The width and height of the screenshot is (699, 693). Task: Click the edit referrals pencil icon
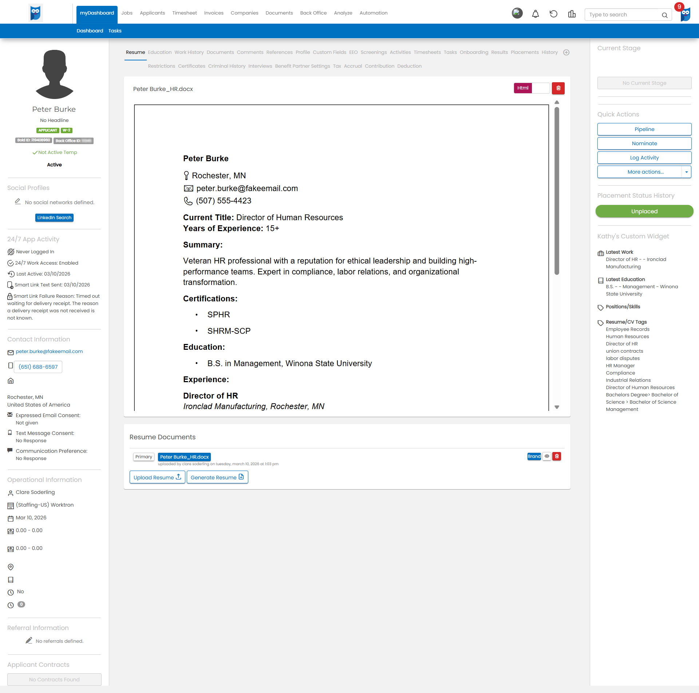(x=29, y=640)
